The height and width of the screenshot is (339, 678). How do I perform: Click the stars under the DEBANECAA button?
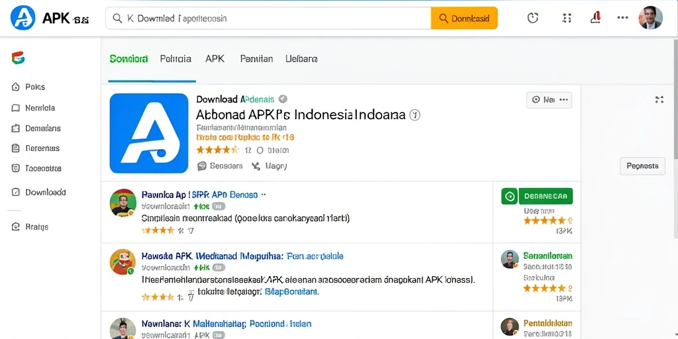548,220
